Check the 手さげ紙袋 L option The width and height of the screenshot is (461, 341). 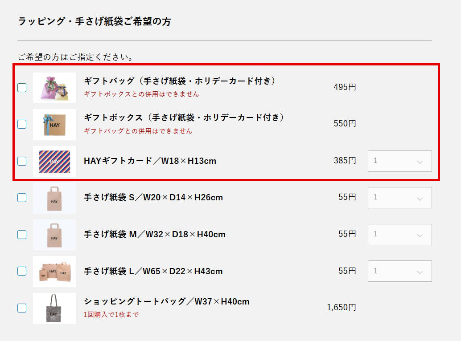(22, 271)
